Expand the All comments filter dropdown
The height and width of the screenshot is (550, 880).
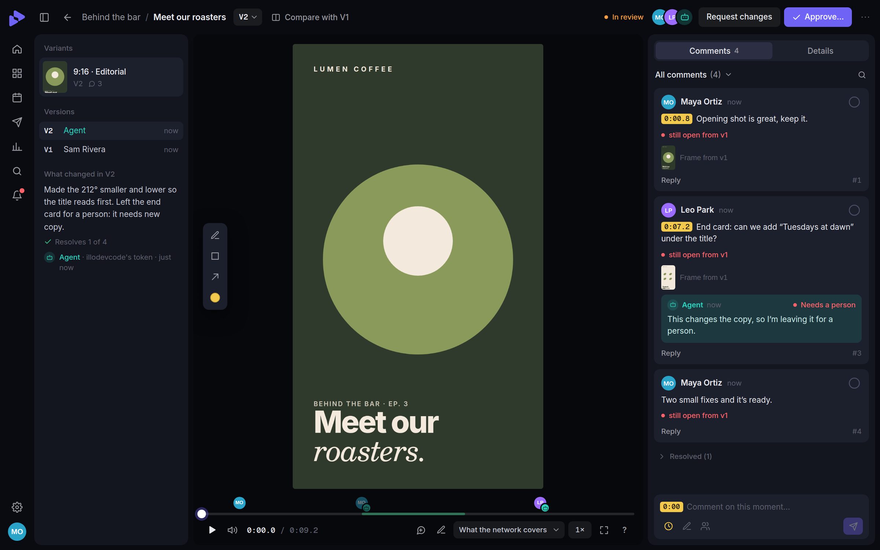pyautogui.click(x=693, y=75)
